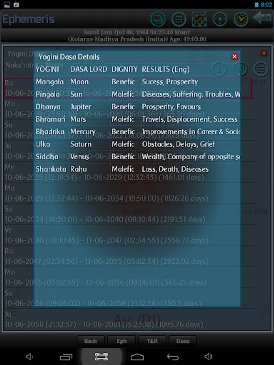Select the Shankata yogini row
Screen dimensions: 274x365
click(x=138, y=169)
